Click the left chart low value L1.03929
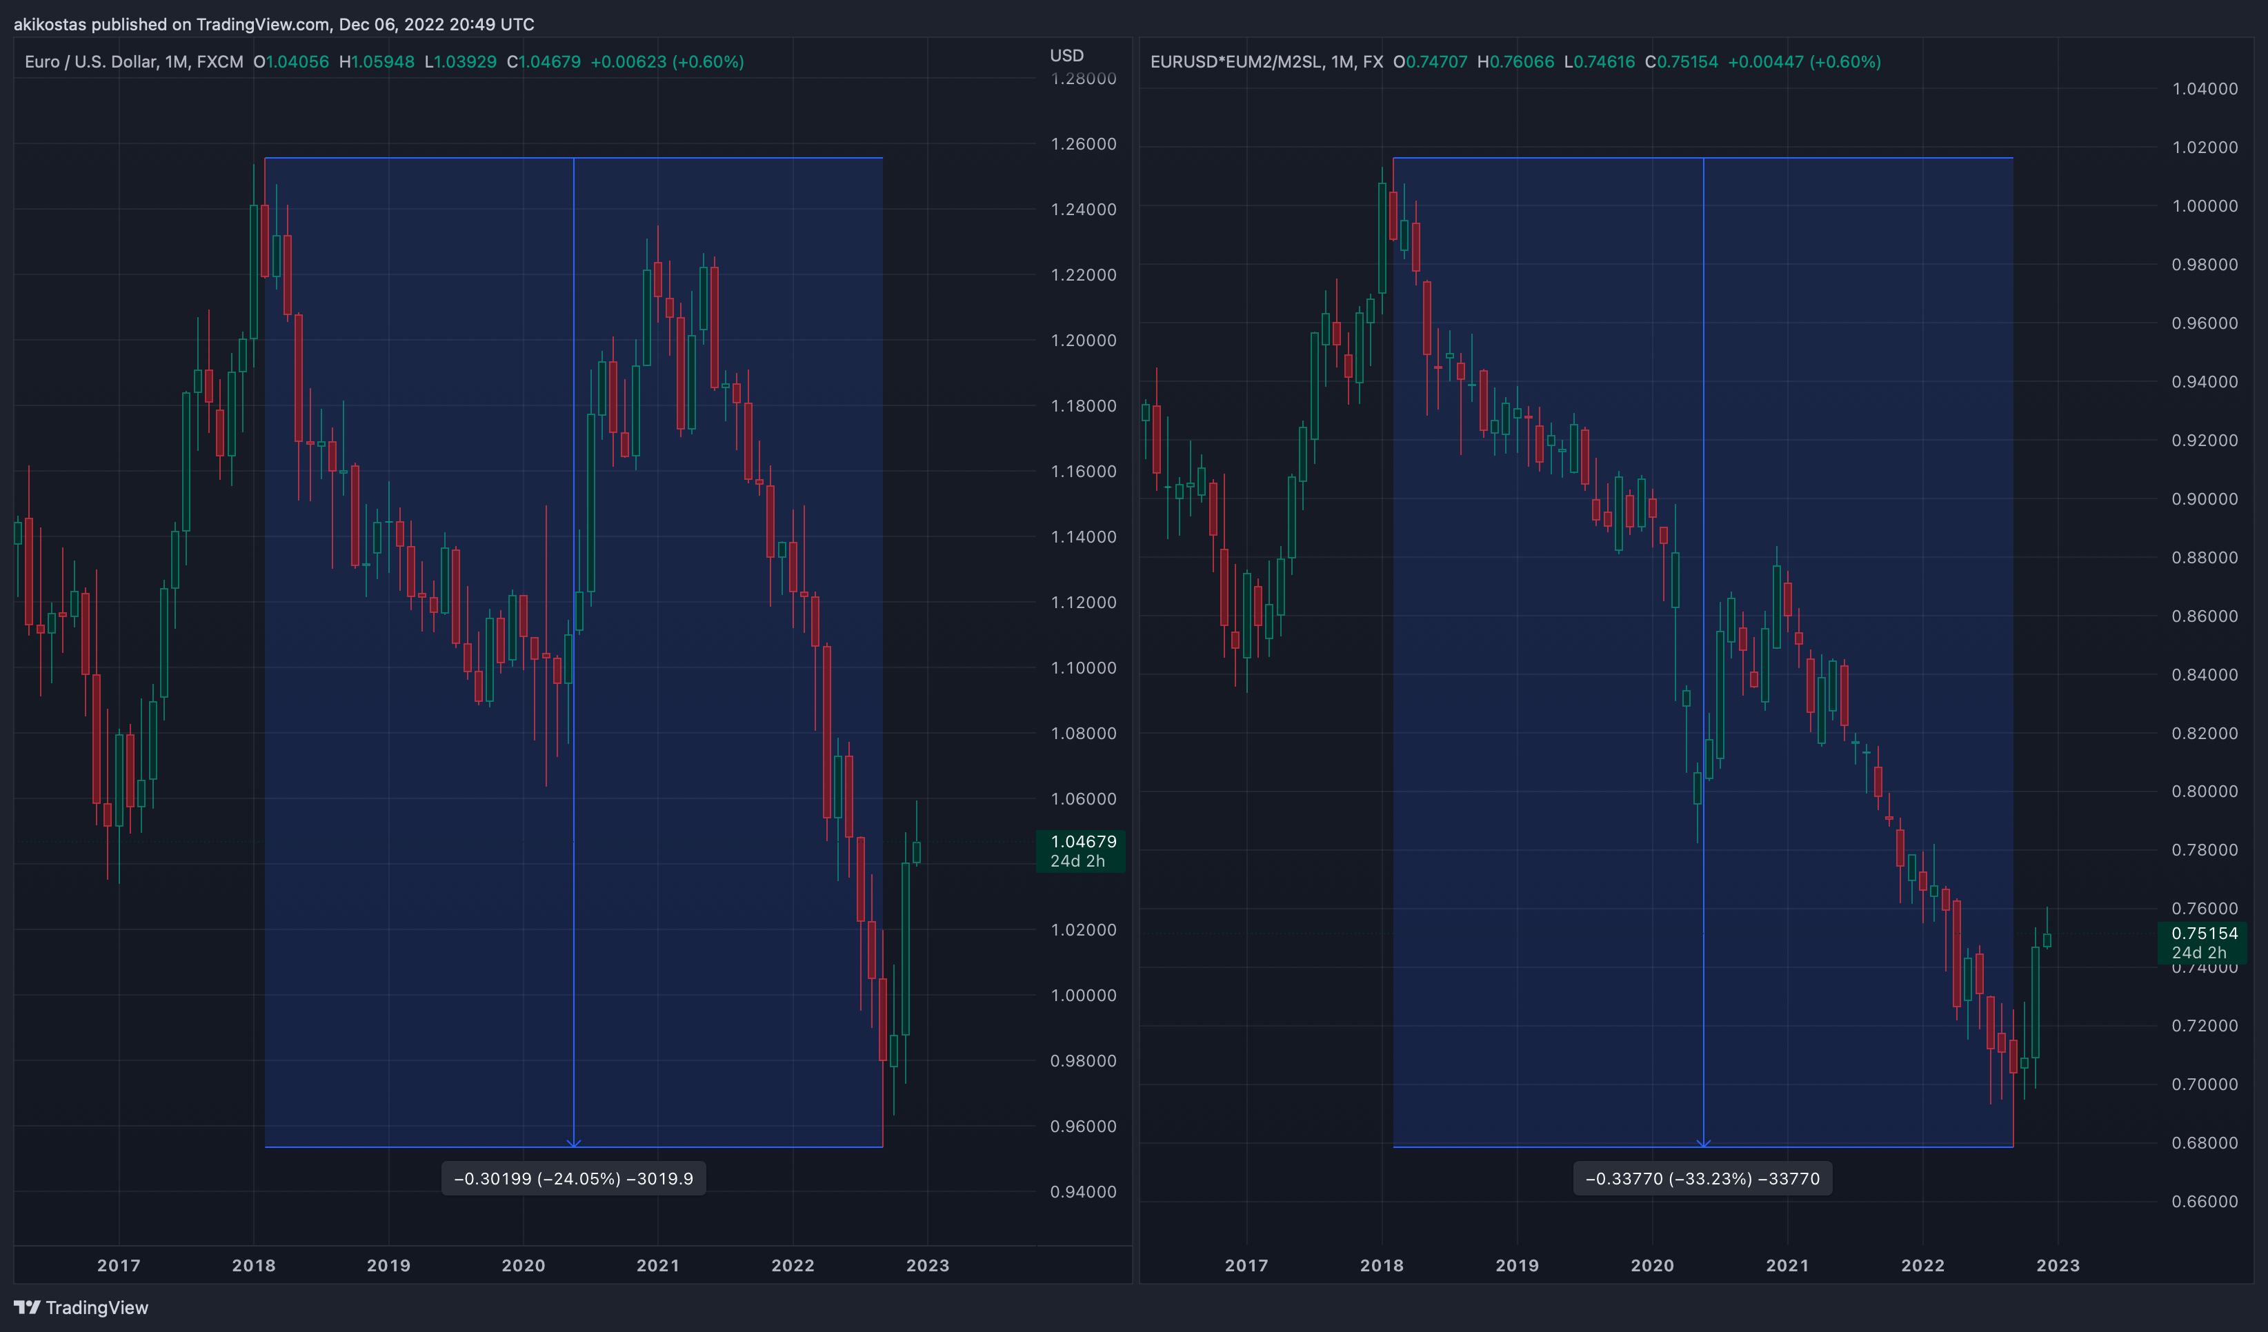 tap(461, 62)
